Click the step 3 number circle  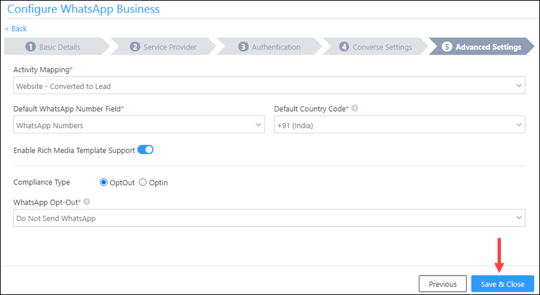point(243,46)
